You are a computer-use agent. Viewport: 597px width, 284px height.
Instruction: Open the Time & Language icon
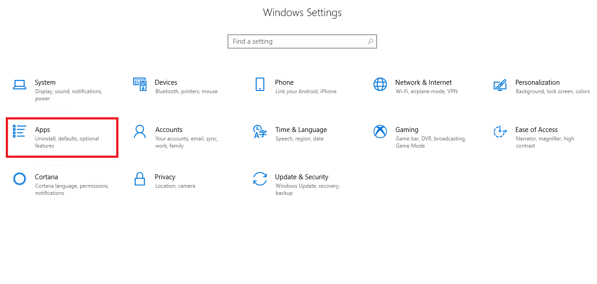coord(260,132)
